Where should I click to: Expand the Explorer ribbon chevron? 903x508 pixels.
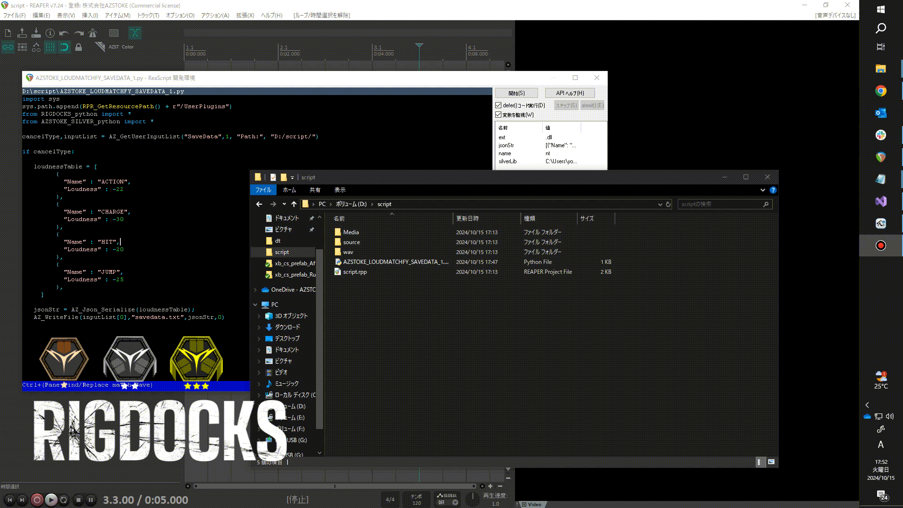762,190
